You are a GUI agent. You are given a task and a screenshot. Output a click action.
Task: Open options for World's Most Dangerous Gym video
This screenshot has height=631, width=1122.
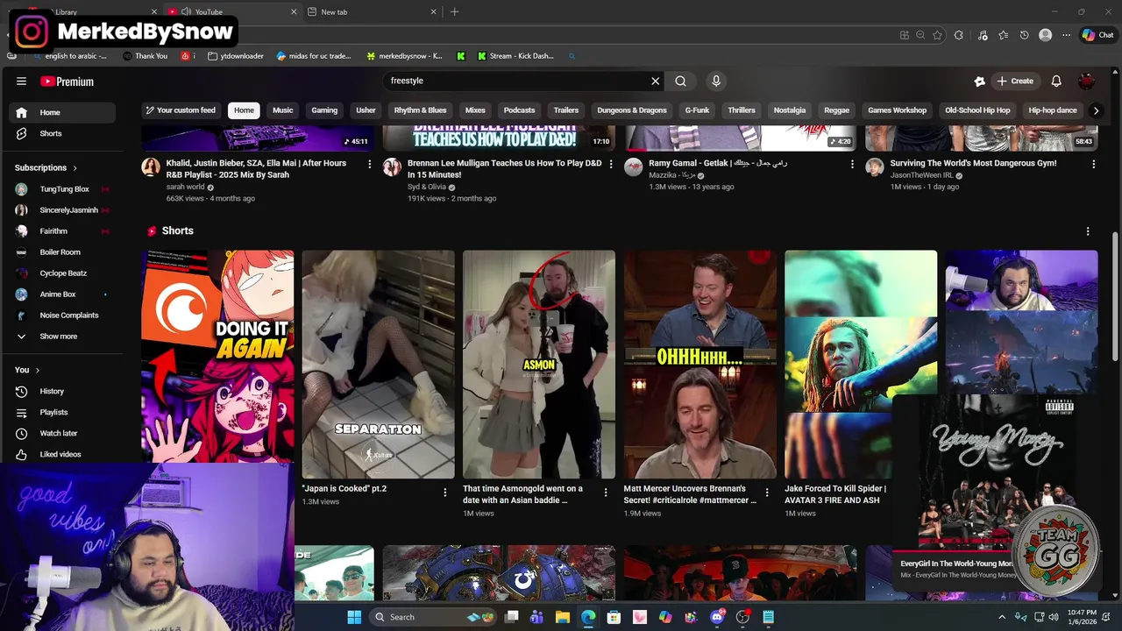(1093, 164)
